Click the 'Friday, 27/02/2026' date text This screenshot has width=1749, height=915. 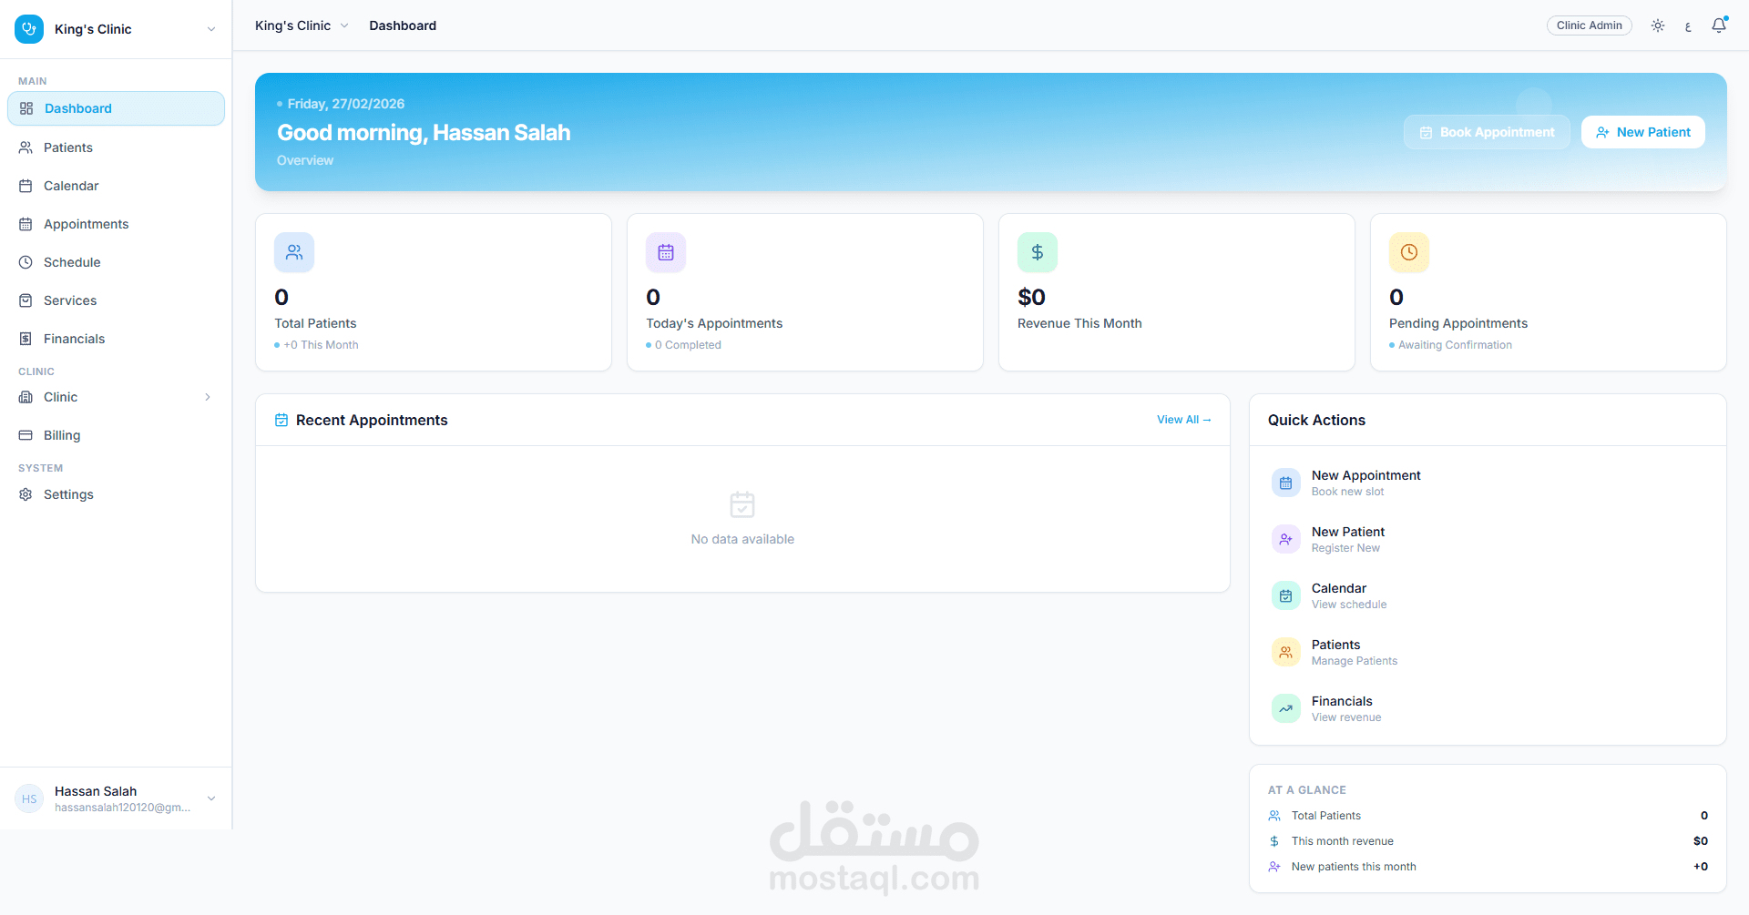346,104
